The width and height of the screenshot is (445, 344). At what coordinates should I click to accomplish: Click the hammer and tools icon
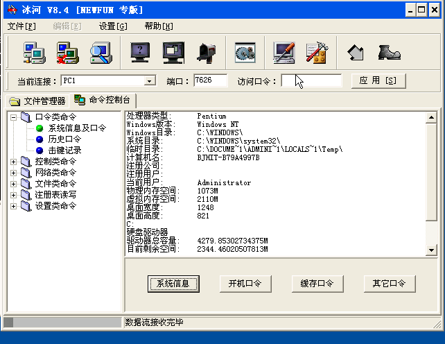pyautogui.click(x=317, y=53)
